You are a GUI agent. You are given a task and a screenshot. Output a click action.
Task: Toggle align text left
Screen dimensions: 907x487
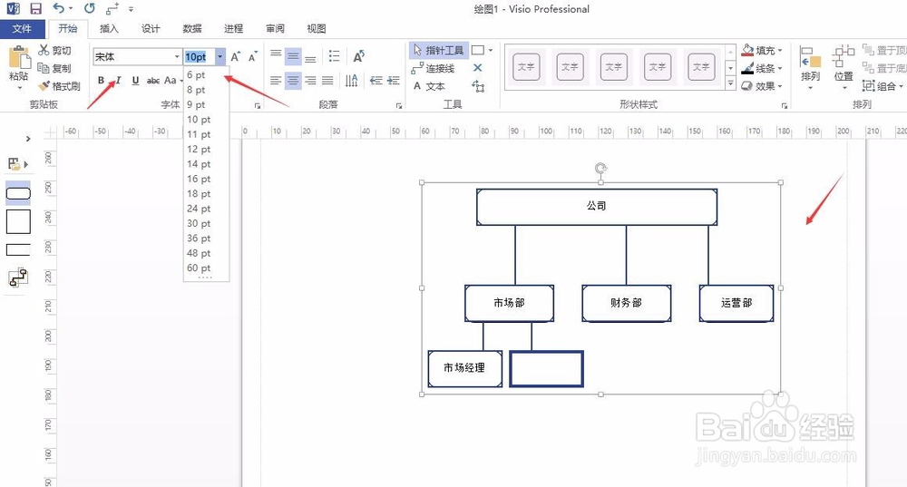(276, 81)
